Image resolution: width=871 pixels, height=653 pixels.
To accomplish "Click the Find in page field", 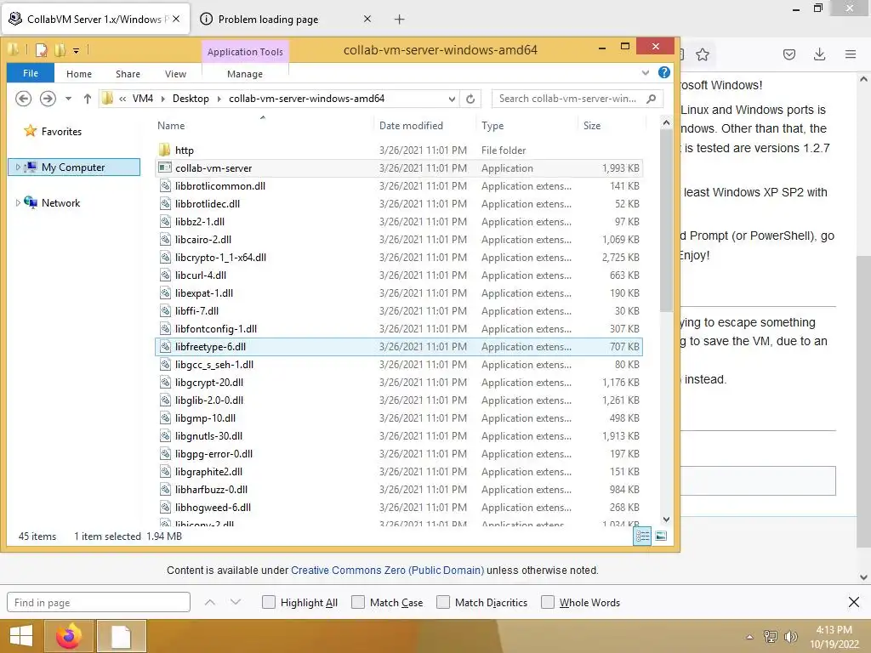I will [x=99, y=603].
